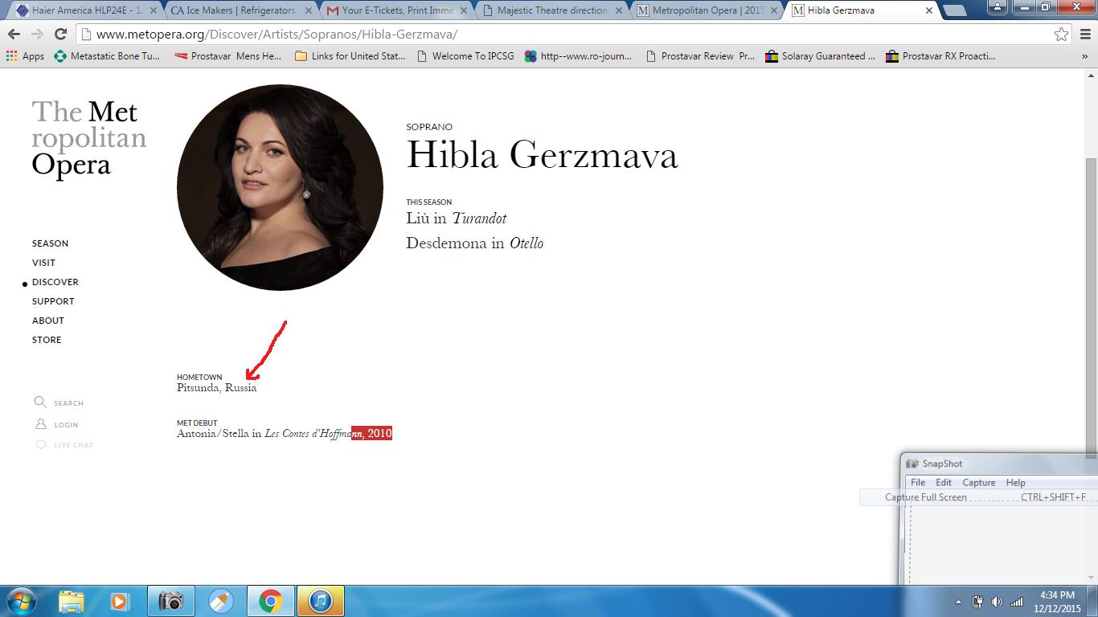The width and height of the screenshot is (1098, 617).
Task: Click the volume speaker tray icon
Action: [997, 602]
